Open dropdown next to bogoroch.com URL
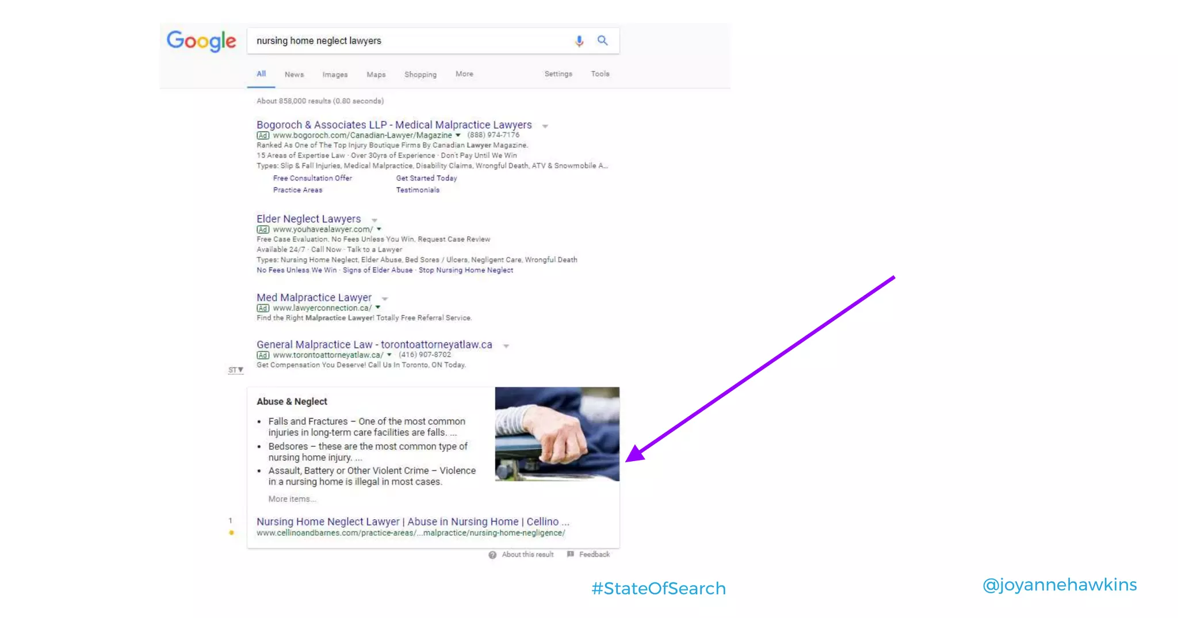1178x618 pixels. [x=458, y=135]
